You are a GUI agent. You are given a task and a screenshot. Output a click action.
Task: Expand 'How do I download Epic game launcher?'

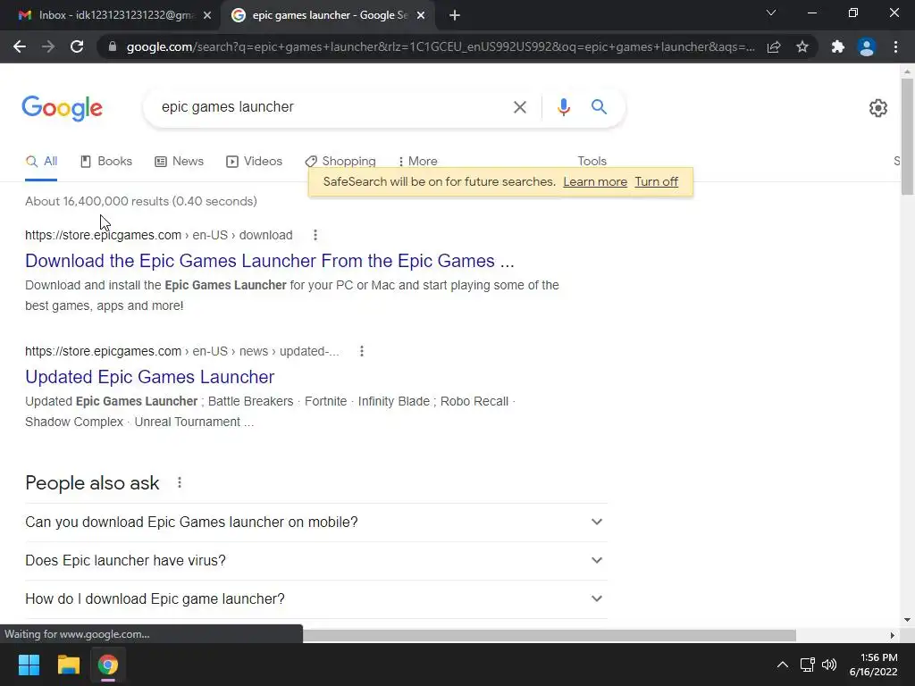[x=315, y=599]
